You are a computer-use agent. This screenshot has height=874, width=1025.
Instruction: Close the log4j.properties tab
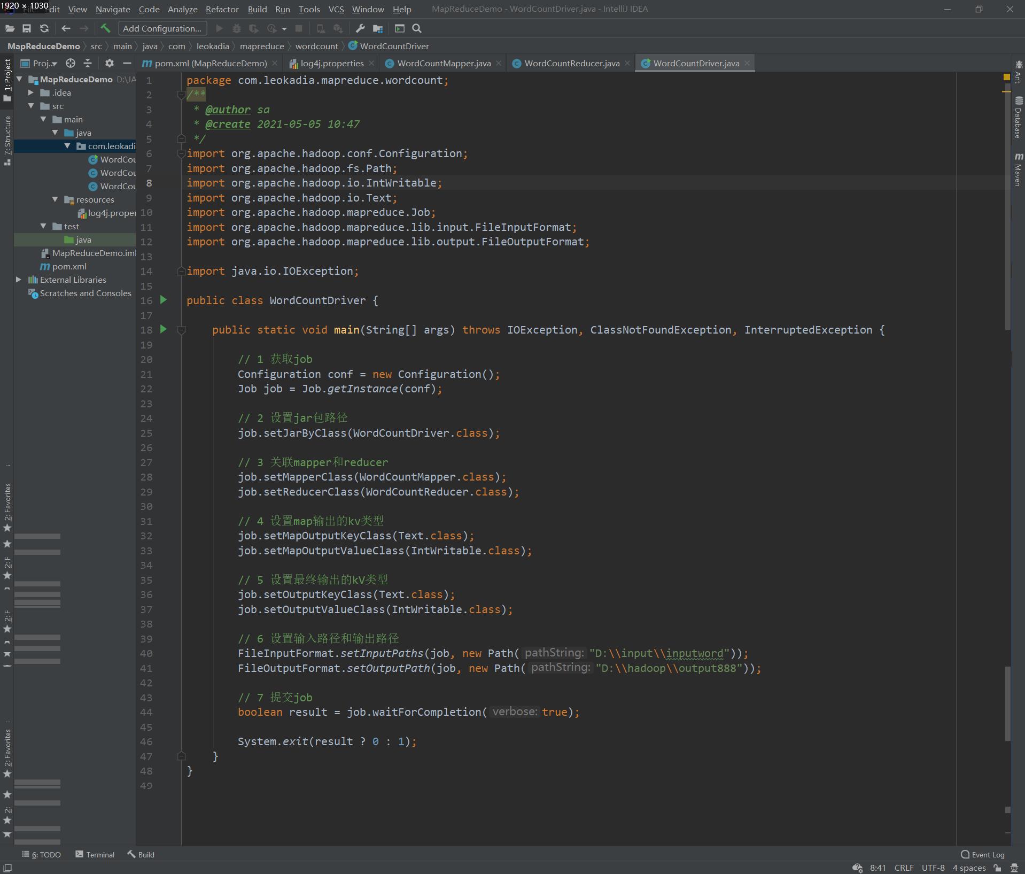coord(371,63)
